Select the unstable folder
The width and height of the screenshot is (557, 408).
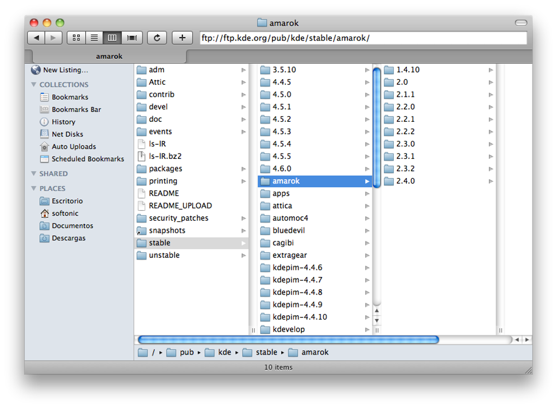192,255
